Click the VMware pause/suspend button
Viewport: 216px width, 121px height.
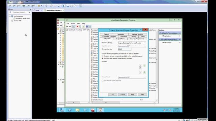(x=39, y=6)
